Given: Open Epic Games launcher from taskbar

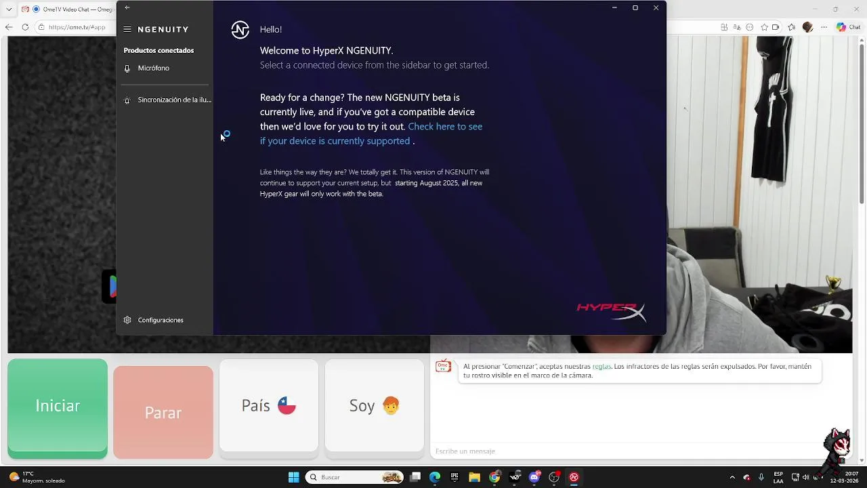Looking at the screenshot, I should pyautogui.click(x=454, y=477).
